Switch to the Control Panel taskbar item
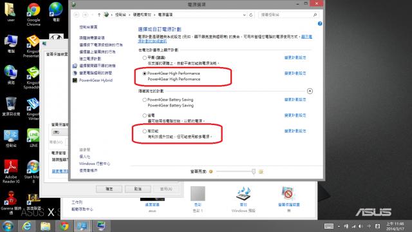This screenshot has width=412, height=232. click(82, 226)
